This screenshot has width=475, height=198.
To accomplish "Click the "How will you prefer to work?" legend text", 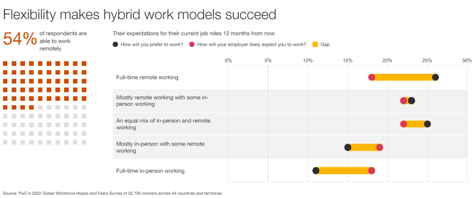I will point(152,44).
